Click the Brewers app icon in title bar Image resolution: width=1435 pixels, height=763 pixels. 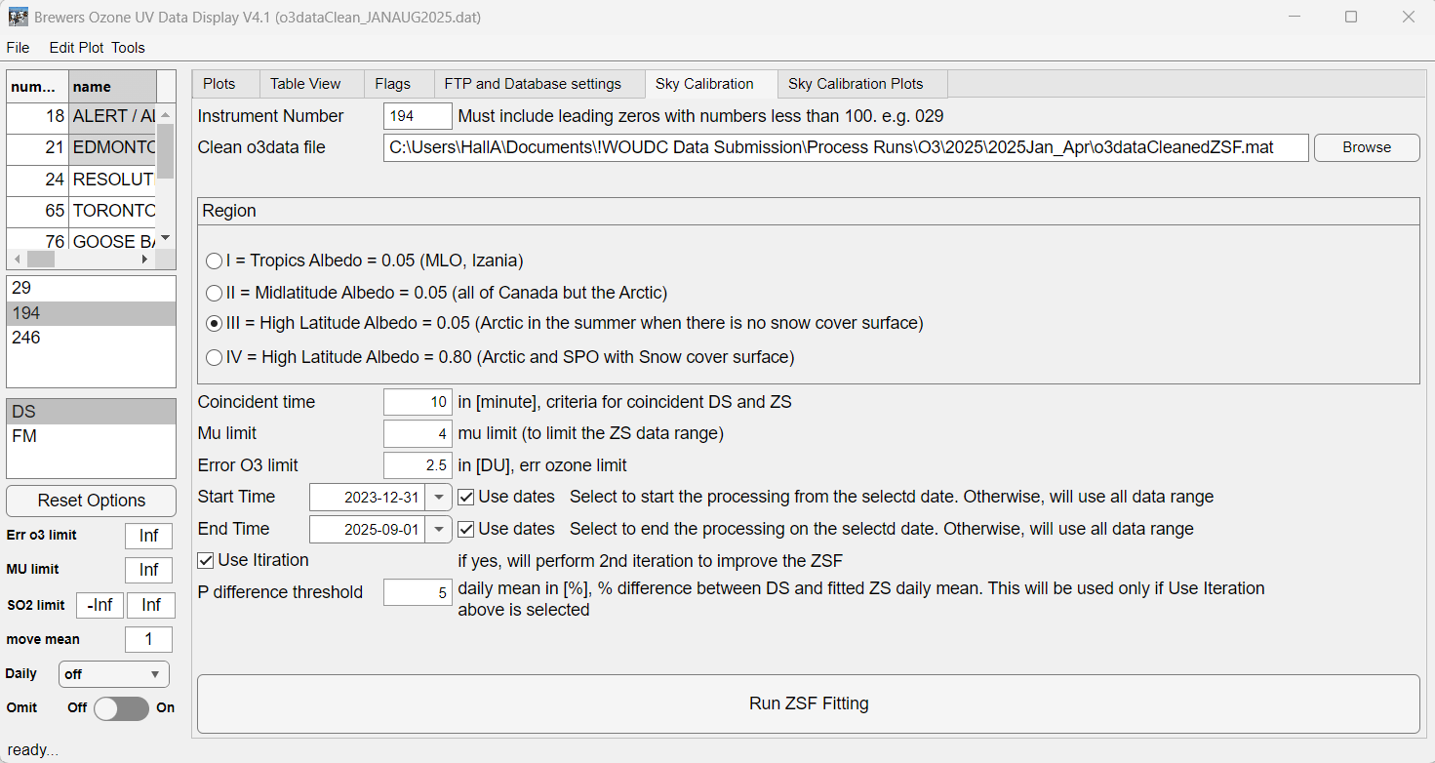coord(19,18)
